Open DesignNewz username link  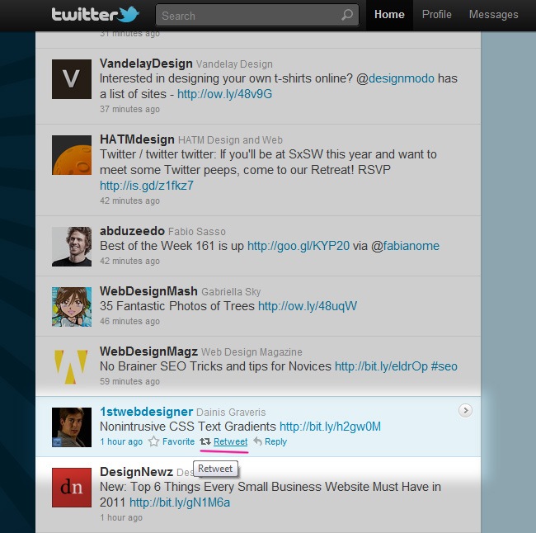click(136, 472)
